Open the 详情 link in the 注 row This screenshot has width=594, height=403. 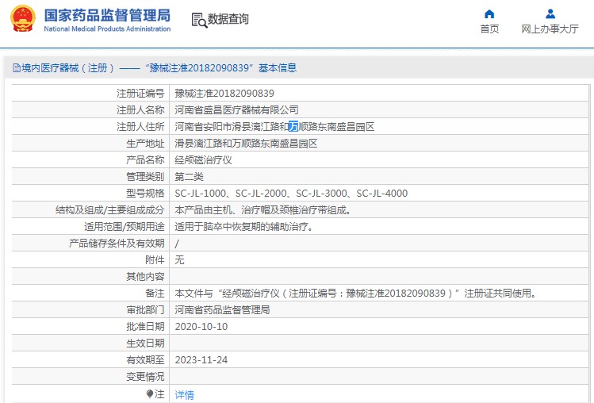coord(184,394)
